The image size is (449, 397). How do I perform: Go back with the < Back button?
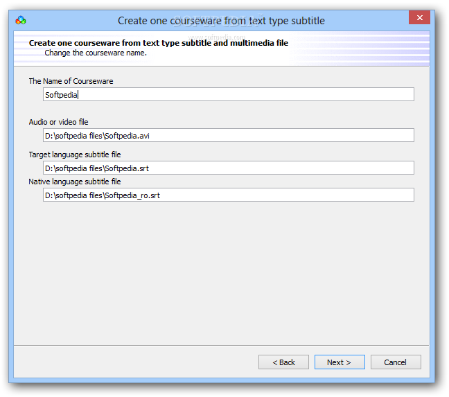click(x=283, y=362)
